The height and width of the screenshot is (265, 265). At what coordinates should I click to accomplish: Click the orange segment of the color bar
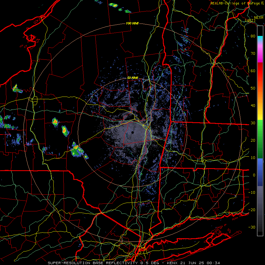260,97
